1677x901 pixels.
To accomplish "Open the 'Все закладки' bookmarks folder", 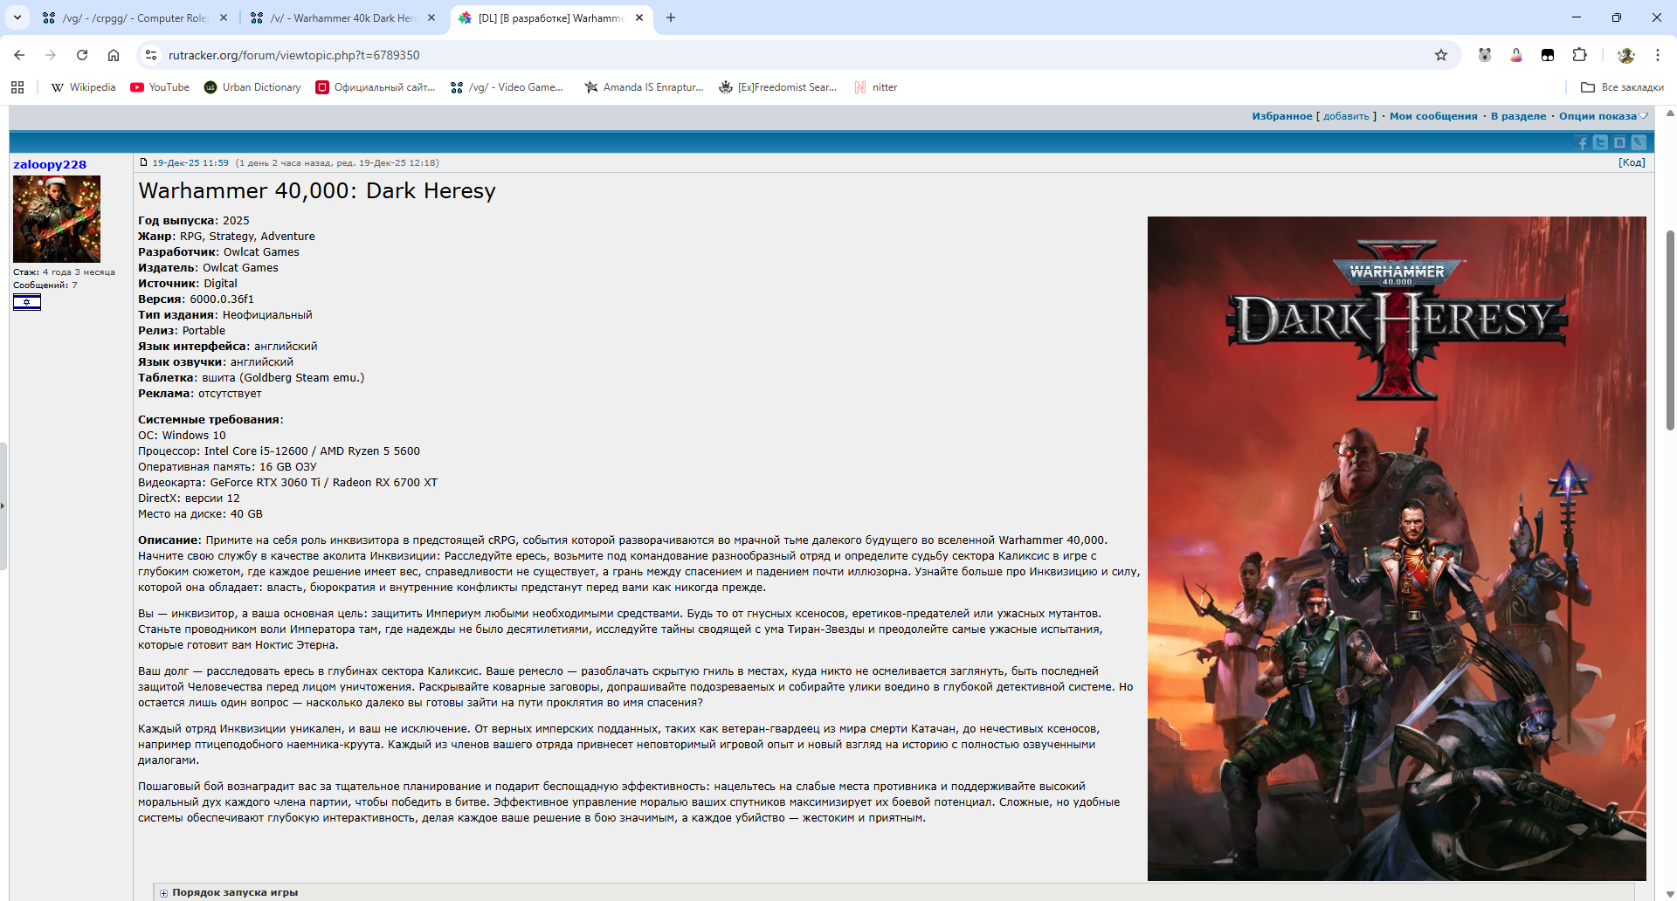I will coord(1623,87).
